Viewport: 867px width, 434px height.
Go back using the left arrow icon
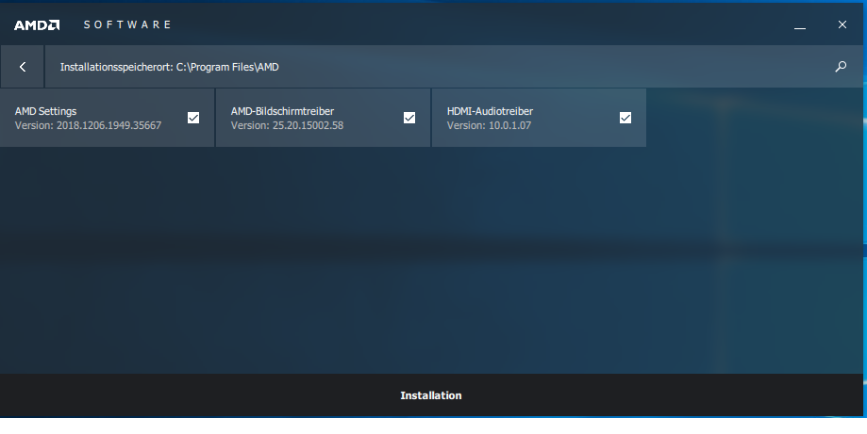(x=22, y=67)
